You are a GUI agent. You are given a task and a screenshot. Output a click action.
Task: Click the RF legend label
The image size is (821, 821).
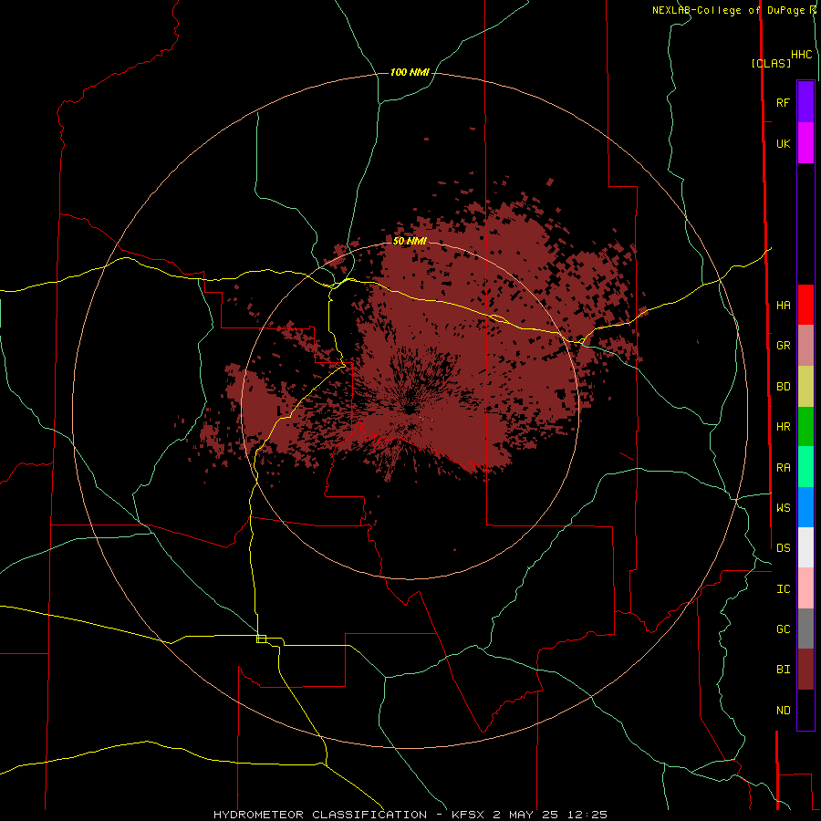pos(783,102)
